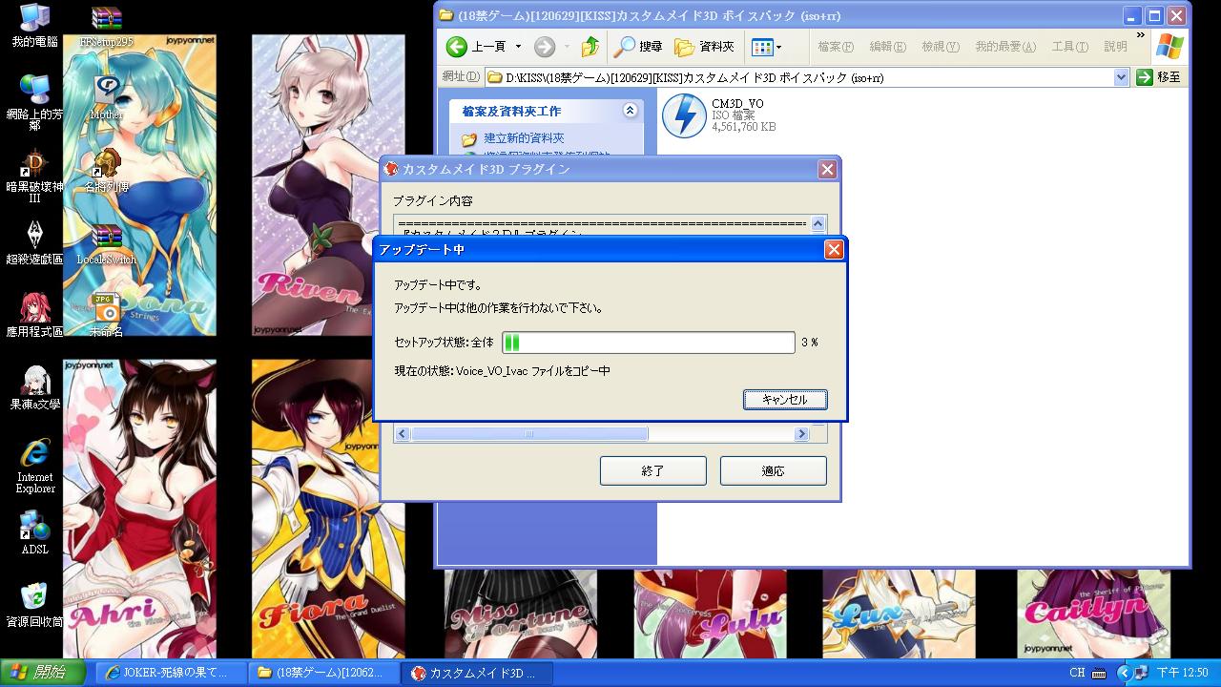The image size is (1221, 687).
Task: Switch to (18禁ゲーム)[12062... folder taskbar item
Action: tap(322, 673)
